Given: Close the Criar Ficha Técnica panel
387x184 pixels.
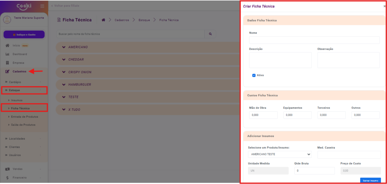Looking at the screenshot, I should click(x=384, y=7).
